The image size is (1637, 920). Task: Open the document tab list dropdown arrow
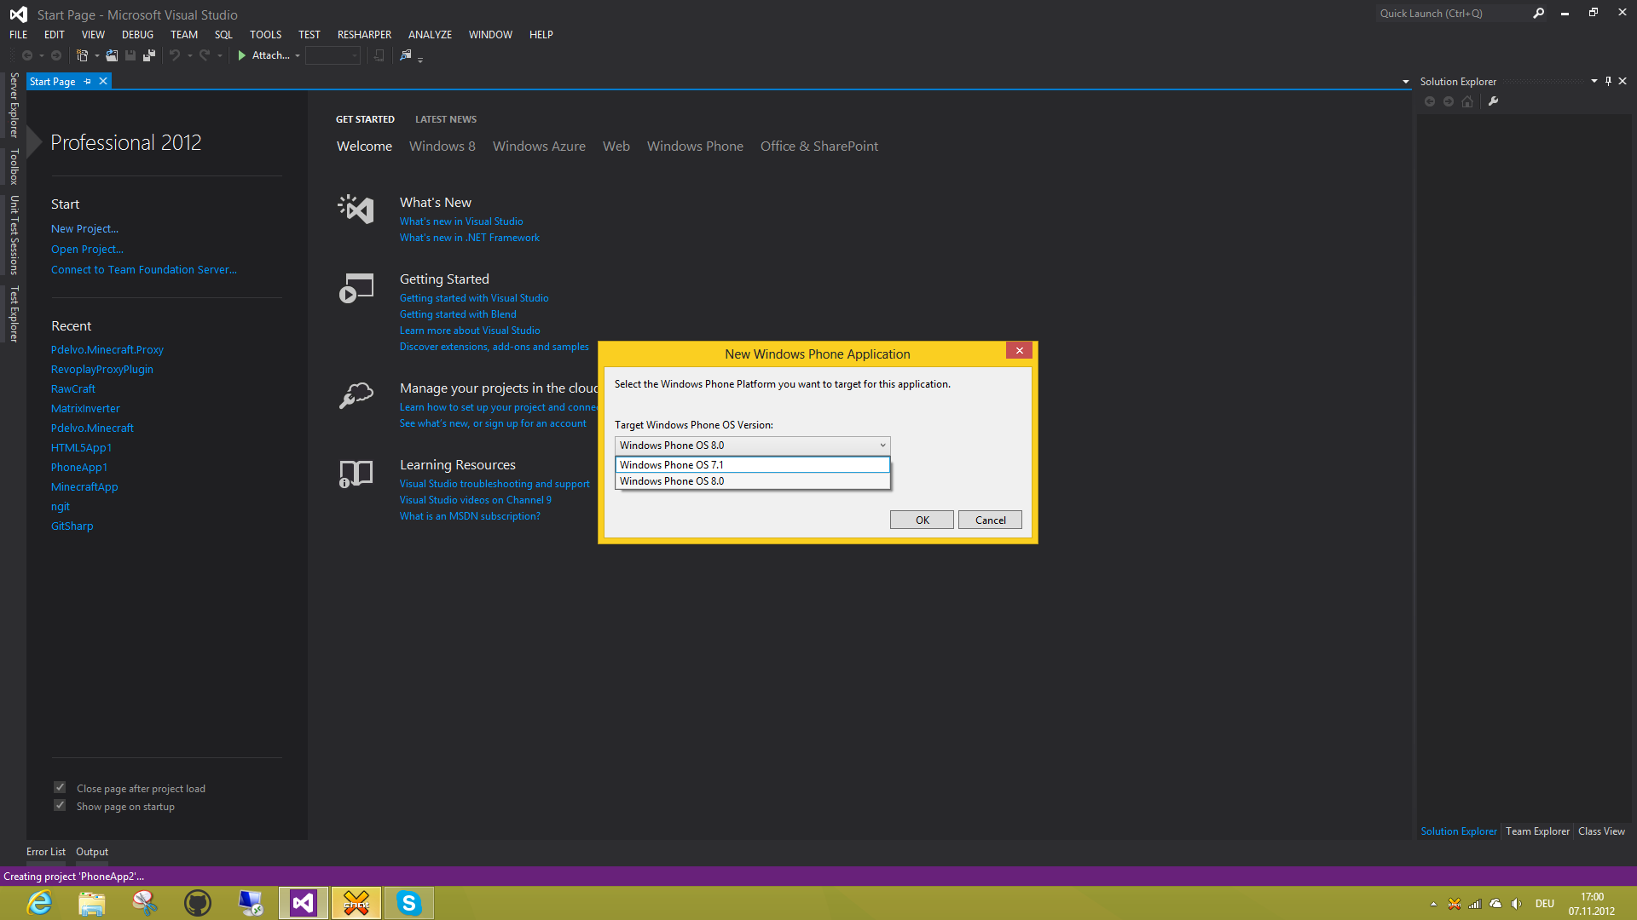point(1406,82)
